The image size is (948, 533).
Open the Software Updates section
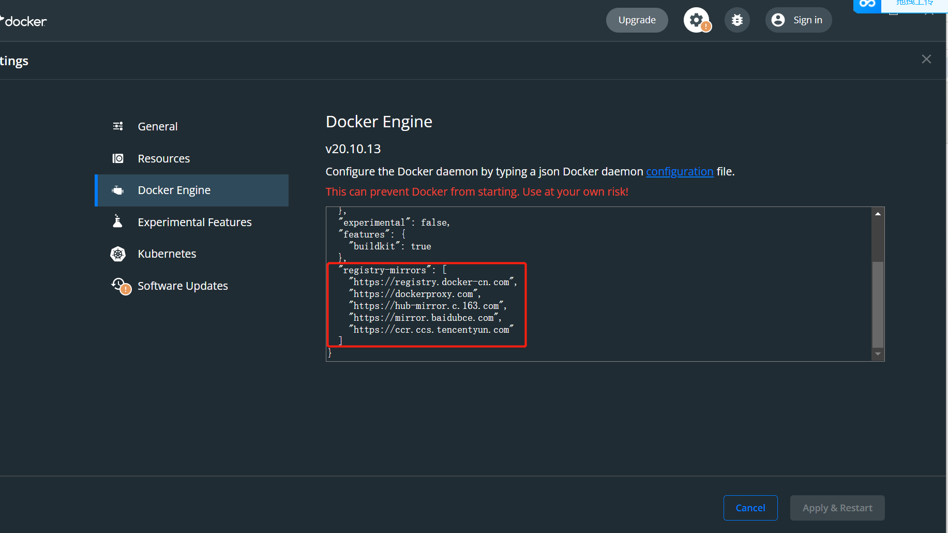[191, 286]
